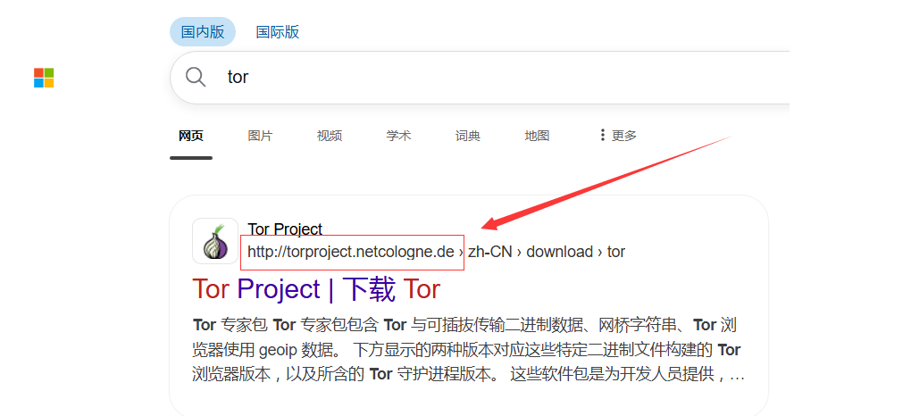Switch to 国内版 search mode
Screen dimensions: 911x416
203,32
